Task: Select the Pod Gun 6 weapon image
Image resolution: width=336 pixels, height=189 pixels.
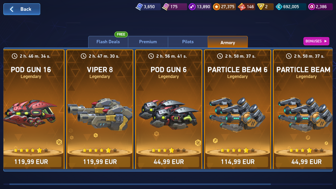Action: (169, 114)
